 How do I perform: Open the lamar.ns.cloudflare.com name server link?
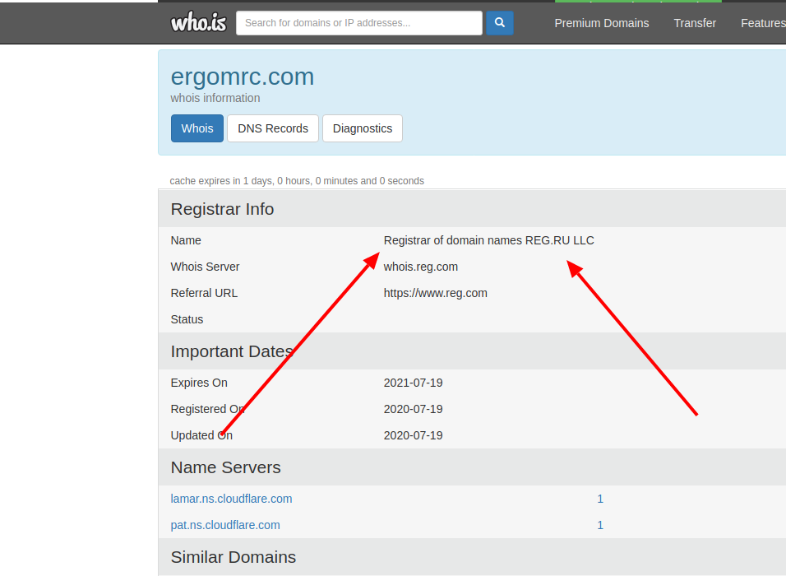(x=231, y=499)
